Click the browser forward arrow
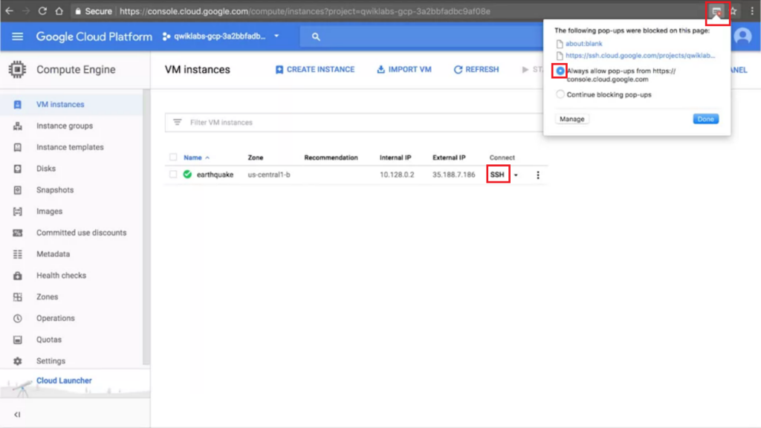This screenshot has width=761, height=428. 26,10
